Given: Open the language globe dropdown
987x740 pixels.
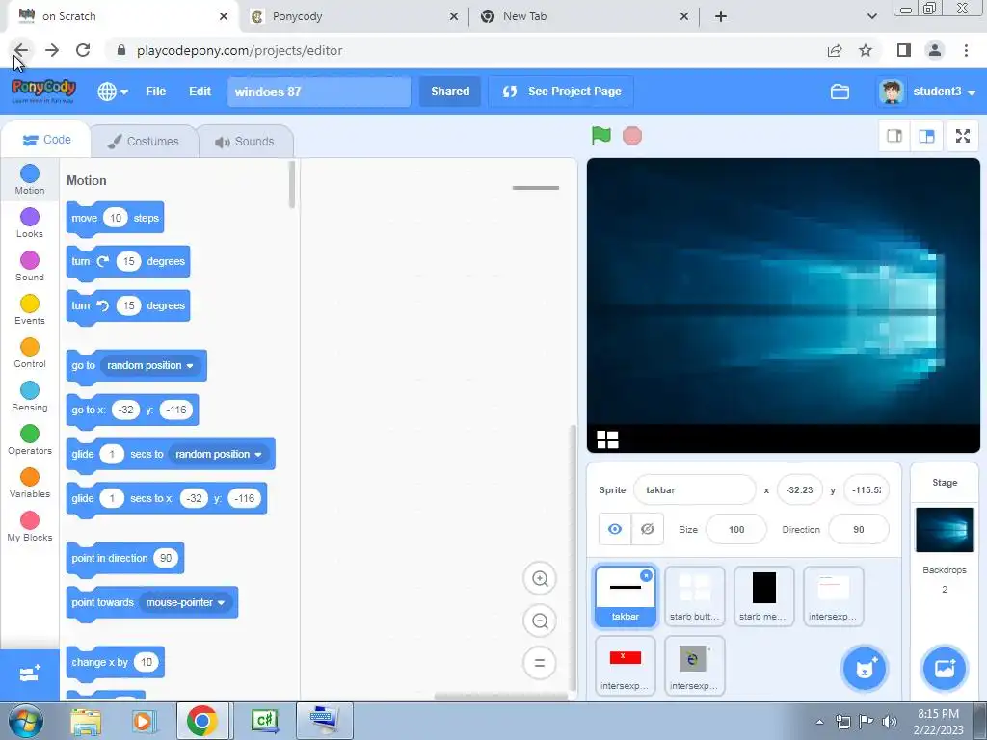Looking at the screenshot, I should [113, 92].
